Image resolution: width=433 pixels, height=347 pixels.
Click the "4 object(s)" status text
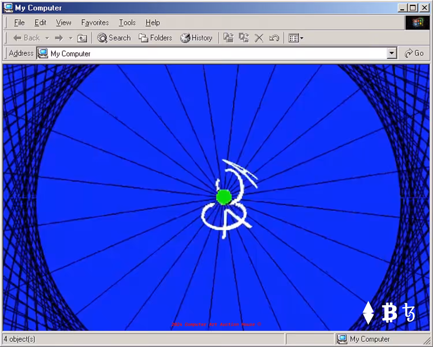[x=19, y=339]
